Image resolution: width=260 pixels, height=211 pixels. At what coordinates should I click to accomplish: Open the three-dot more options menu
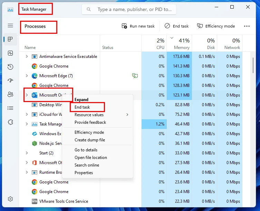[247, 26]
